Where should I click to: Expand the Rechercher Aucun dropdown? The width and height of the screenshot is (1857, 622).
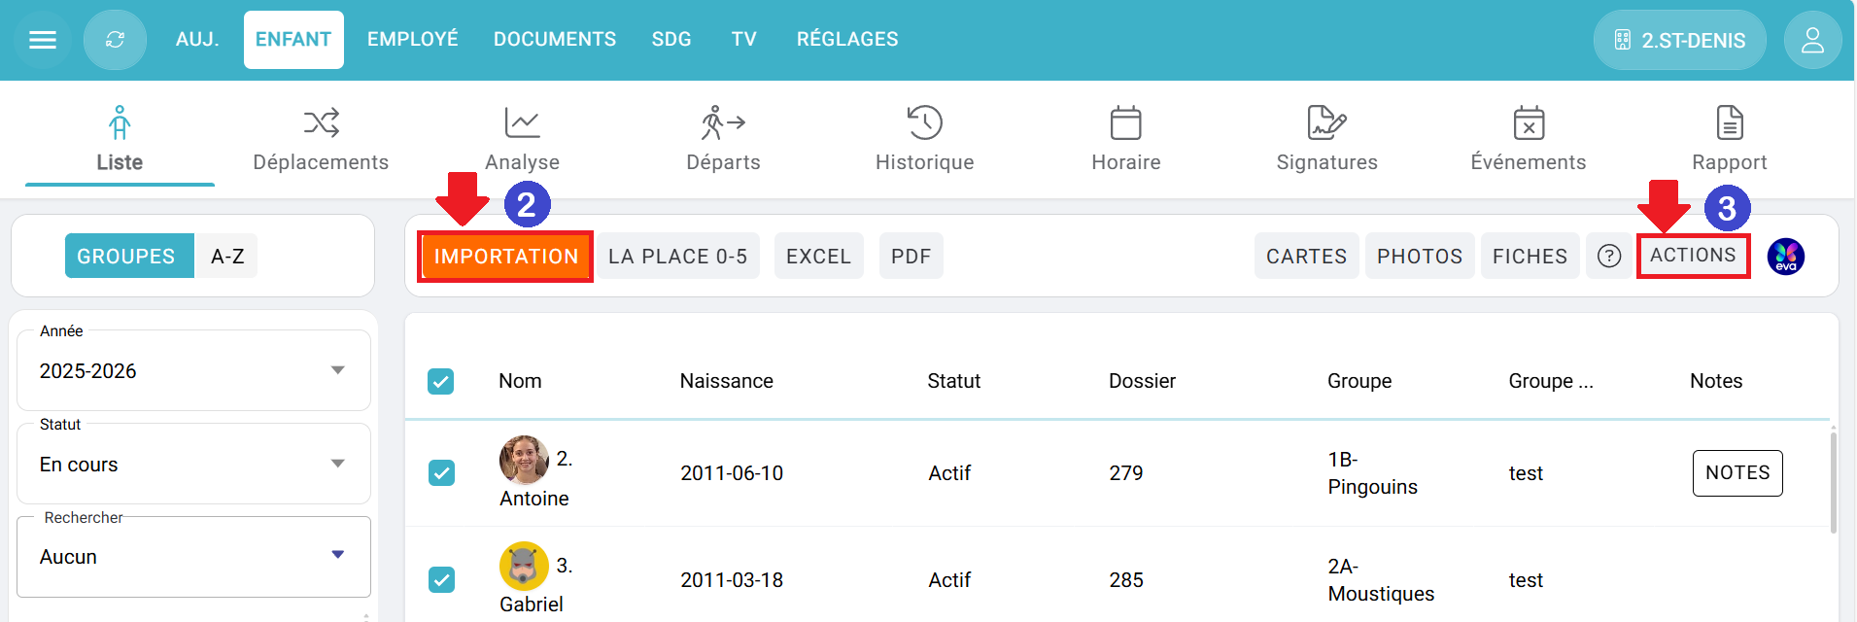click(337, 555)
